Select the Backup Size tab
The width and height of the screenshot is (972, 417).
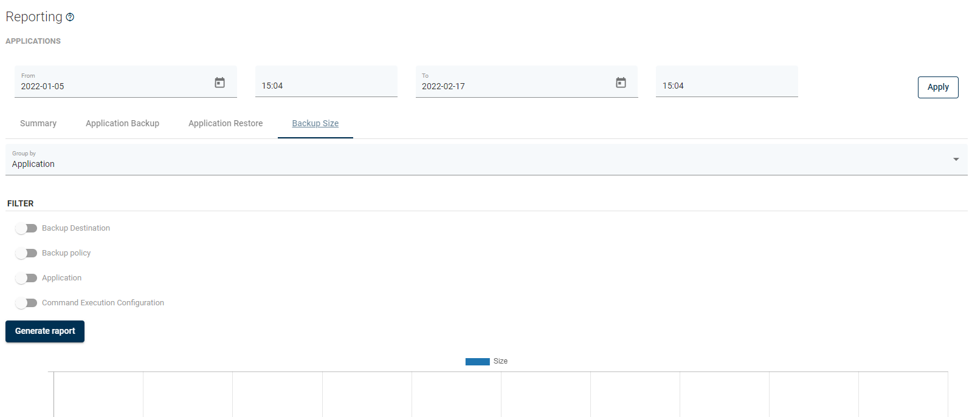click(x=315, y=123)
